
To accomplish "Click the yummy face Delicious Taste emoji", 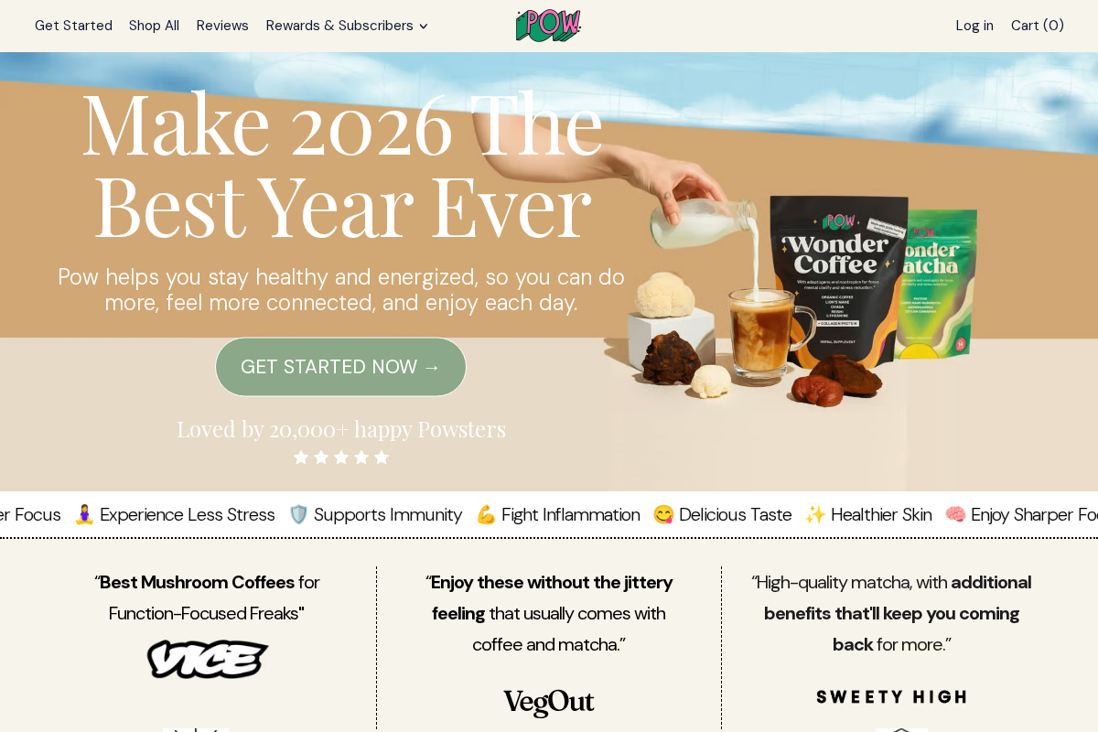I will coord(663,515).
